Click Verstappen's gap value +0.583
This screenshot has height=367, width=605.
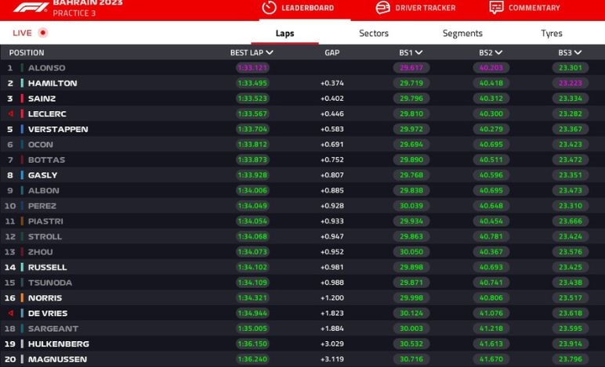coord(331,129)
